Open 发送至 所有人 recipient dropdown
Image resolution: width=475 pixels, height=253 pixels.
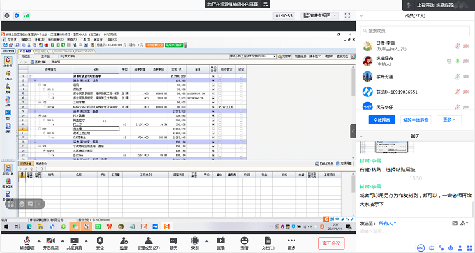tap(388, 223)
